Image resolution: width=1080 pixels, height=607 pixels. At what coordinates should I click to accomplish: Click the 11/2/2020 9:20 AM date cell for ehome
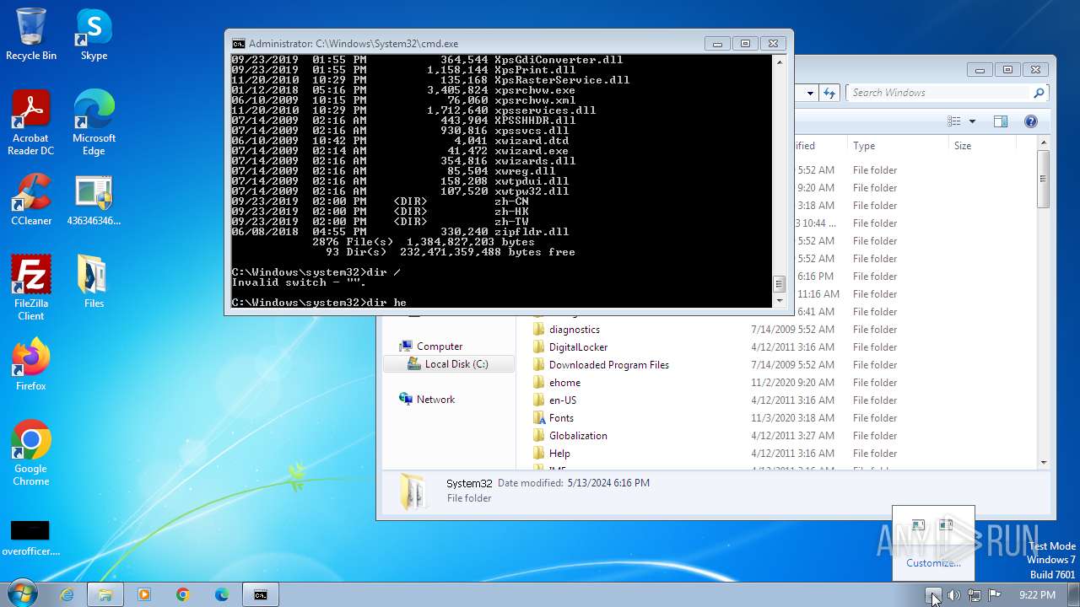pyautogui.click(x=793, y=383)
